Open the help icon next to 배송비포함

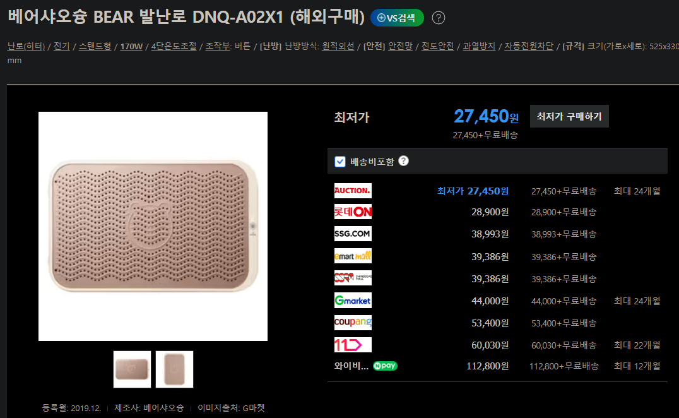403,161
